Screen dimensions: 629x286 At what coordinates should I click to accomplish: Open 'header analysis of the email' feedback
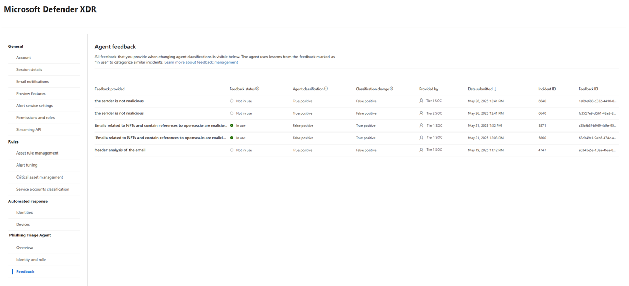[x=120, y=150]
